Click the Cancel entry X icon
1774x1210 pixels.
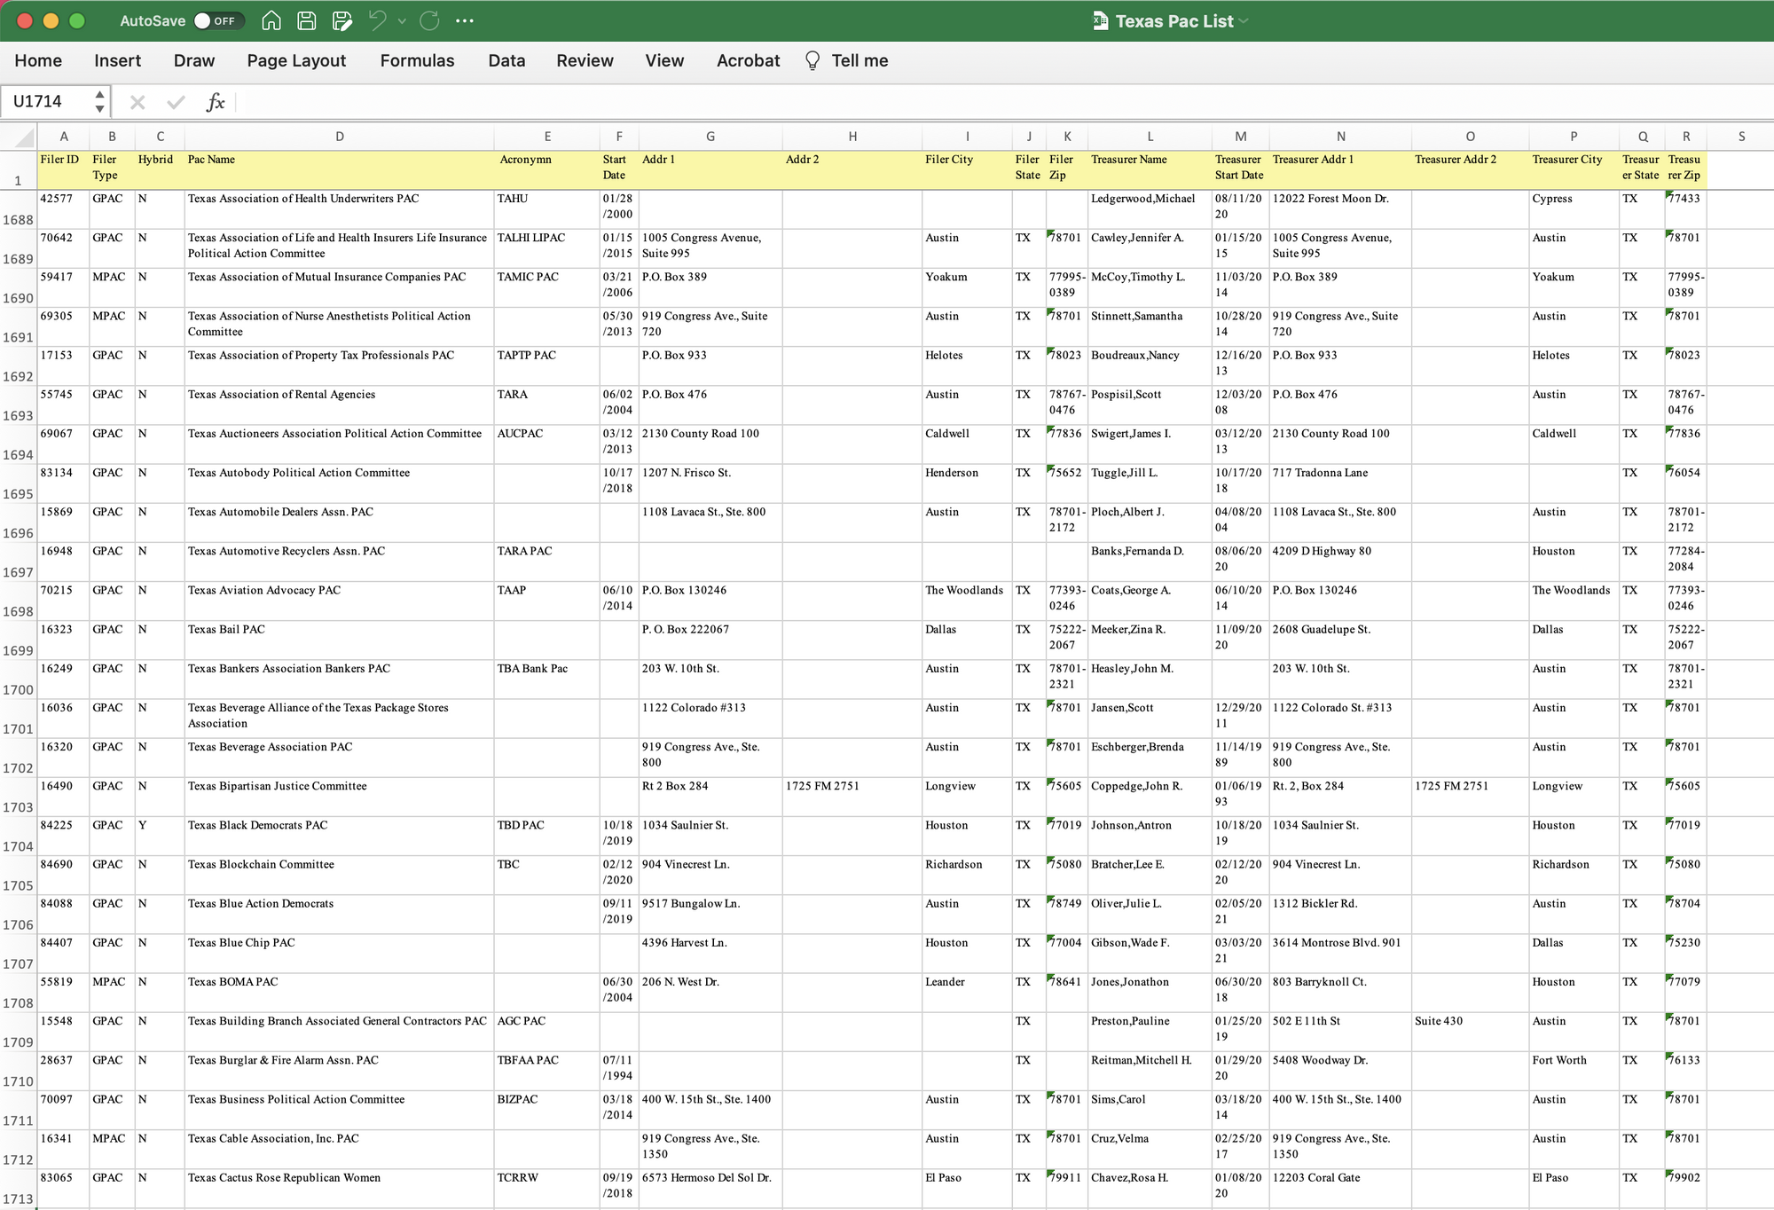(x=137, y=102)
